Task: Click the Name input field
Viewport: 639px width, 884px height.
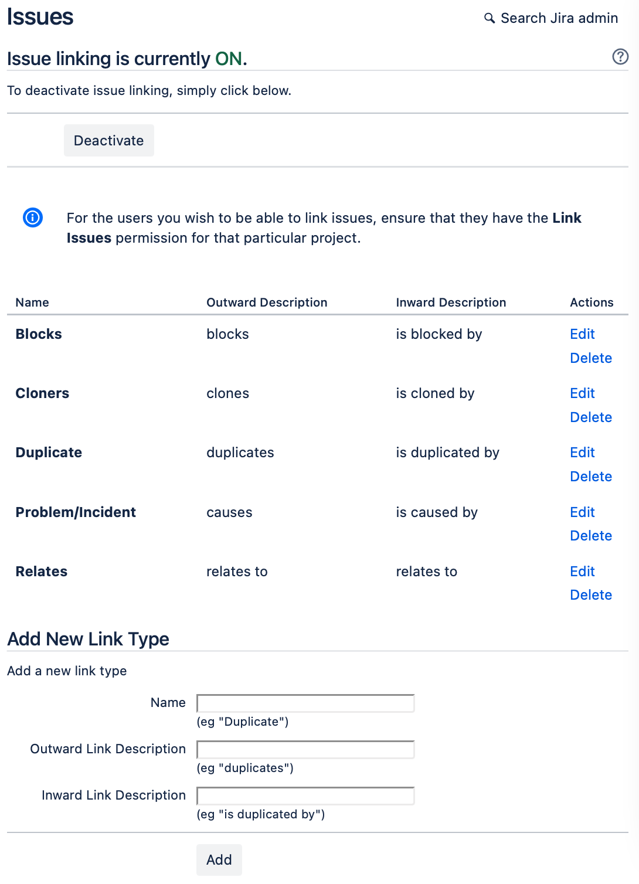Action: point(305,703)
